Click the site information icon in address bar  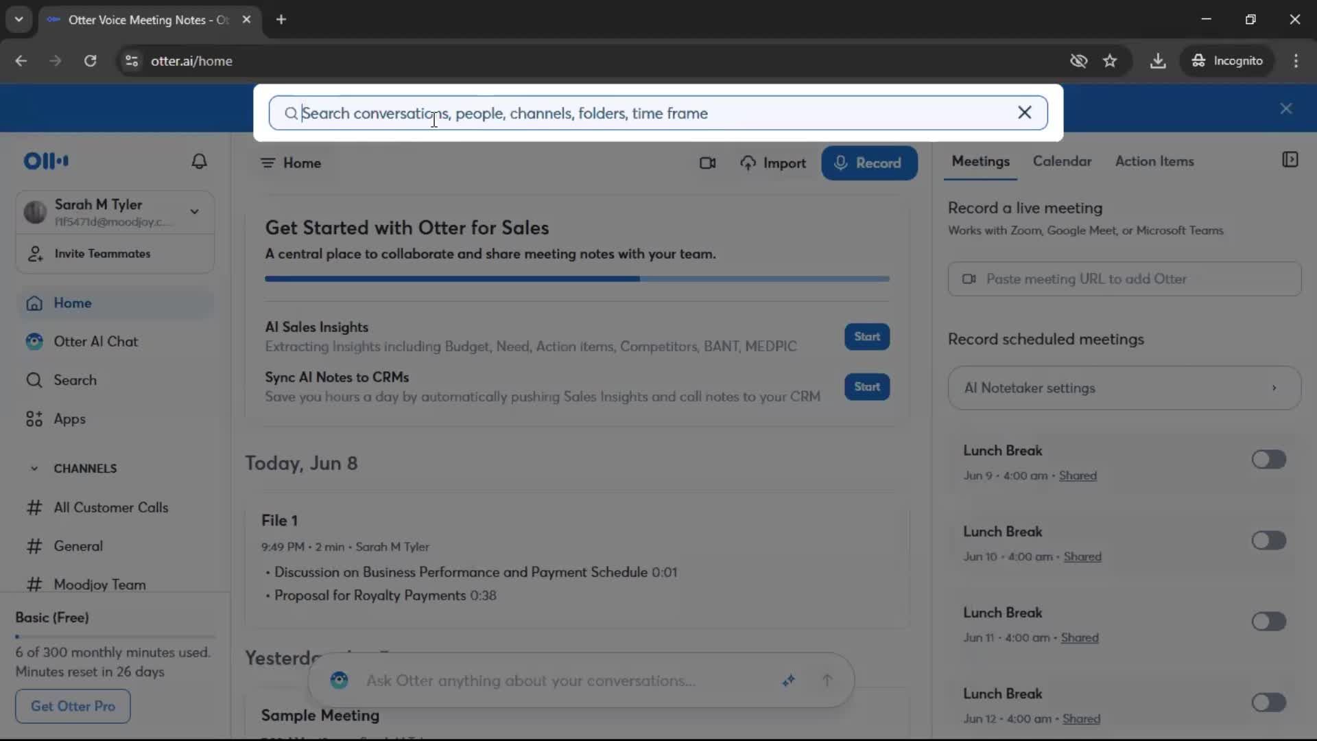(132, 61)
